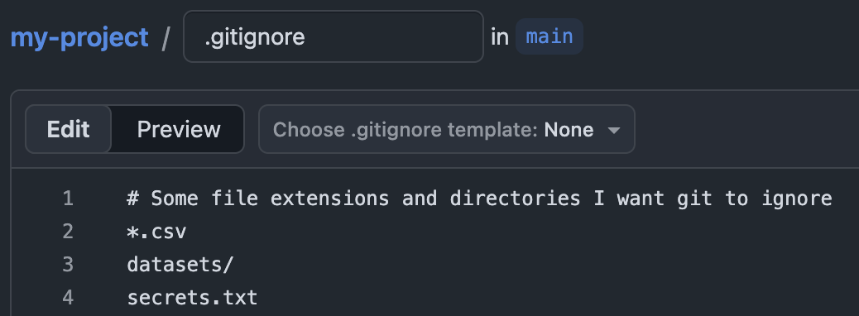
Task: Click the word 'ignore' in the comment line
Action: (x=797, y=199)
